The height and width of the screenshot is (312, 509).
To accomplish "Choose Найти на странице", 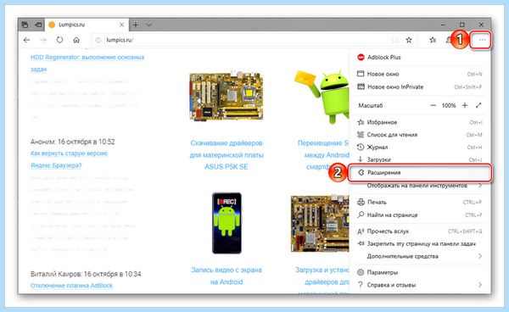I will [x=420, y=214].
